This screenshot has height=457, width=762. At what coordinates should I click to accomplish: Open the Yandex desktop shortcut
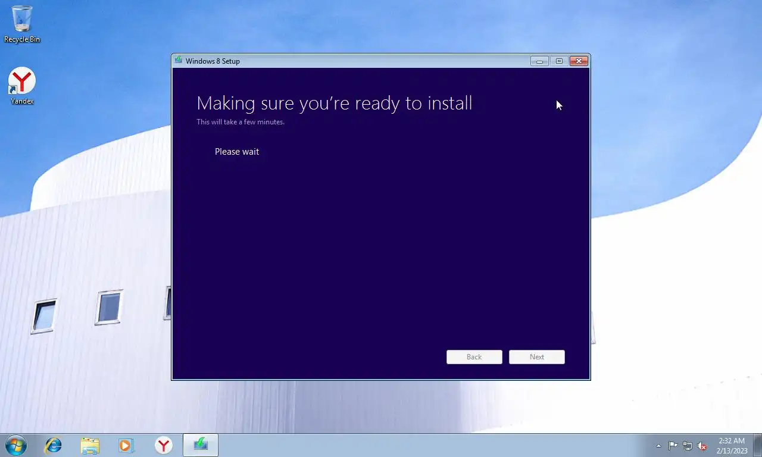coord(22,86)
